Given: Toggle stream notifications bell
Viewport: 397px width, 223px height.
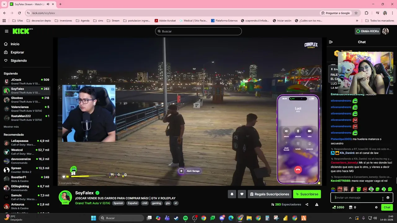Looking at the screenshot, I should pyautogui.click(x=232, y=194).
